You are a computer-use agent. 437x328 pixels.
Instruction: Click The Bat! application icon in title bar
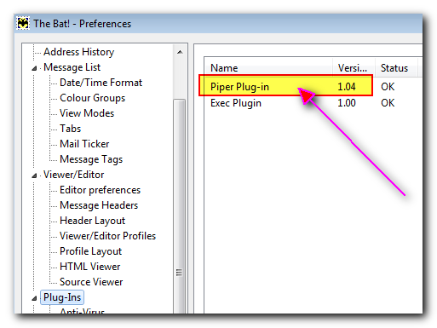pyautogui.click(x=23, y=23)
